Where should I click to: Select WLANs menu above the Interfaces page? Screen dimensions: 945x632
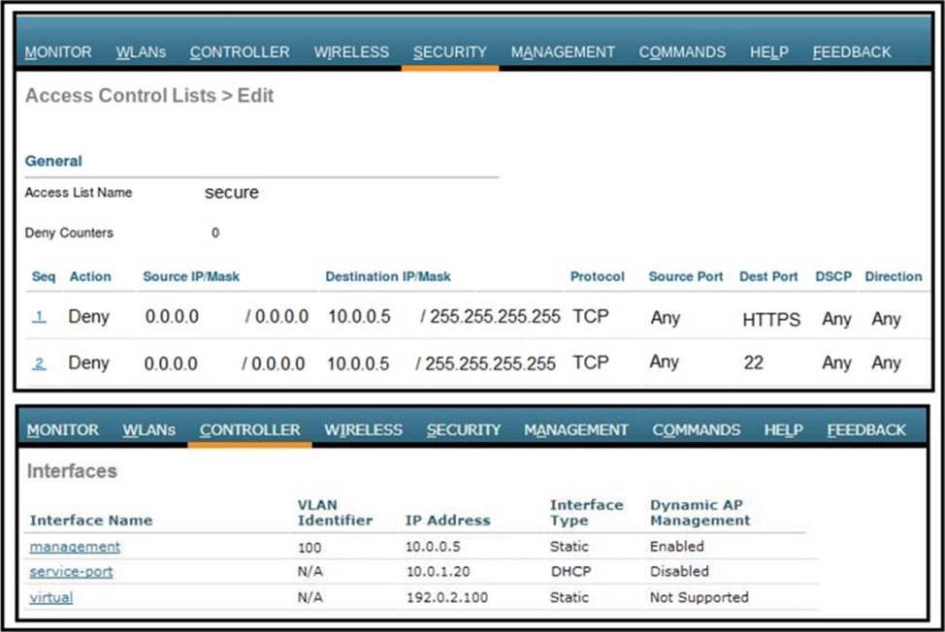[148, 429]
